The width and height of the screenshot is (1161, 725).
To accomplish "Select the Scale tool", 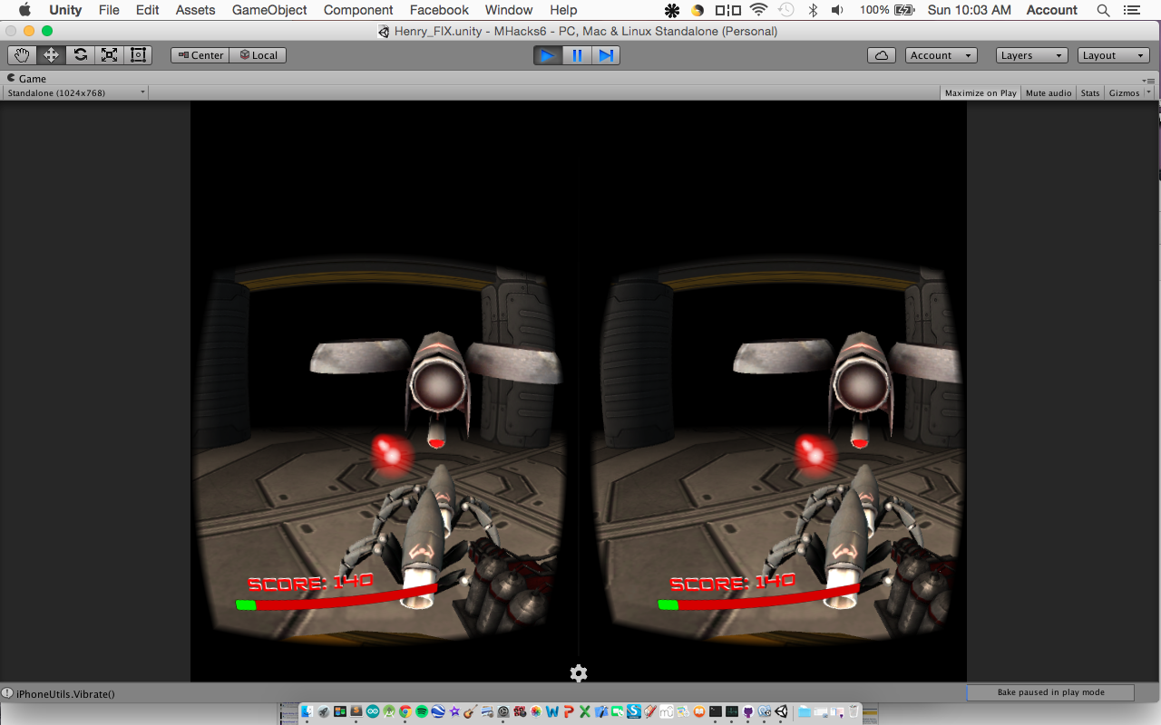I will click(x=109, y=55).
